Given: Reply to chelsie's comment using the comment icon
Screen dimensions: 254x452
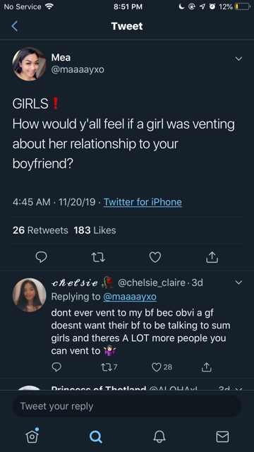Looking at the screenshot, I should 56,367.
